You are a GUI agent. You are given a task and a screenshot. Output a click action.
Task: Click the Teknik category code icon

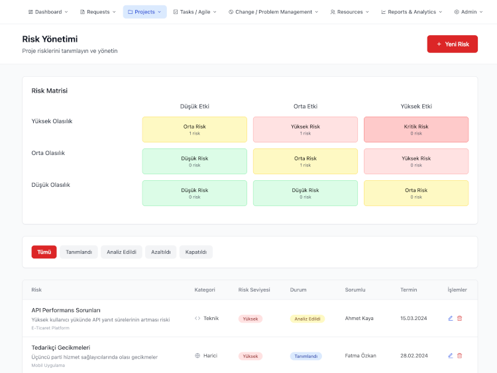(197, 319)
